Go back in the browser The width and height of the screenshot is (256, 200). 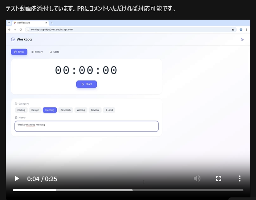[x=10, y=30]
